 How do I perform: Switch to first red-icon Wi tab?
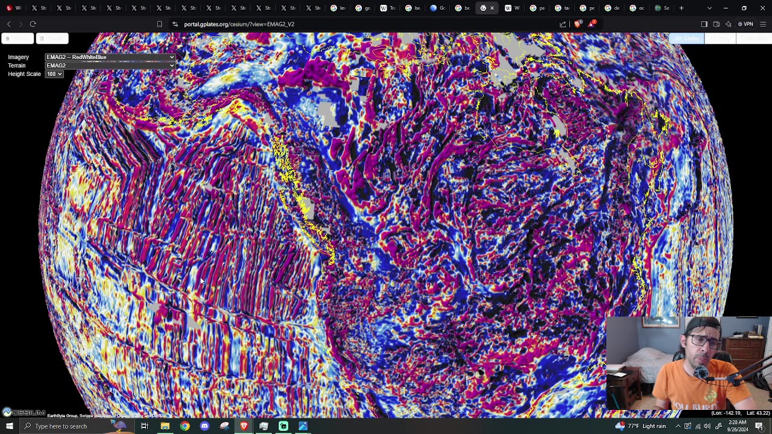point(13,8)
